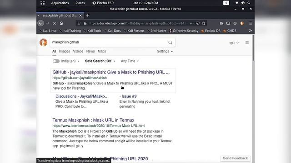Switch to Maps results tab
This screenshot has height=163, width=291.
102,51
